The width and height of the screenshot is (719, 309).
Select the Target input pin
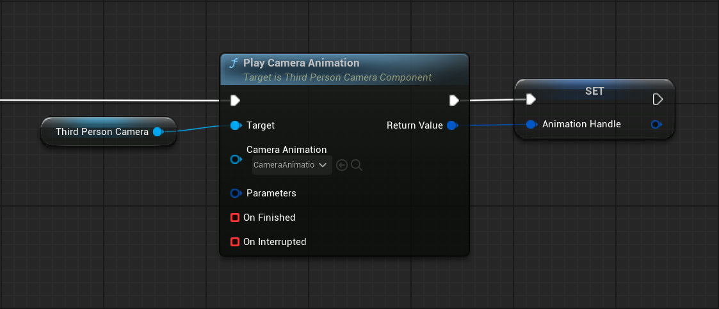235,125
